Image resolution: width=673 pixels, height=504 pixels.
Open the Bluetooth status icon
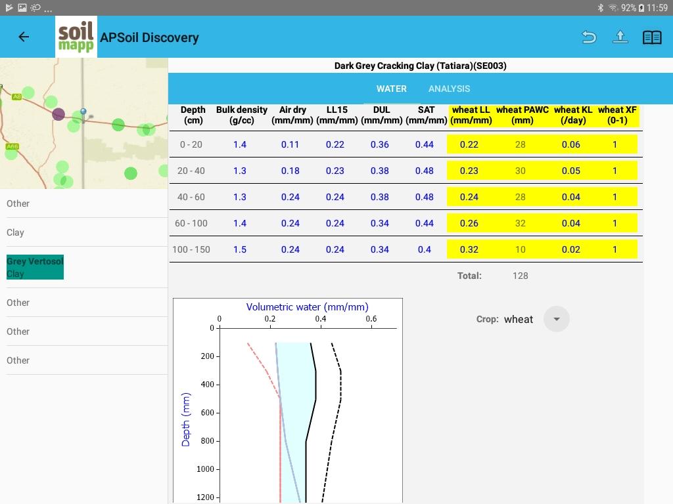pyautogui.click(x=600, y=8)
